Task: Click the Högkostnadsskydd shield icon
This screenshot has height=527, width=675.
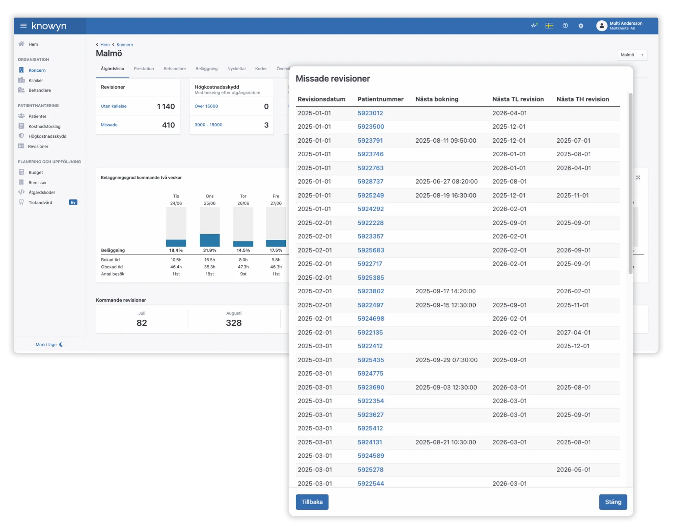Action: (x=21, y=136)
